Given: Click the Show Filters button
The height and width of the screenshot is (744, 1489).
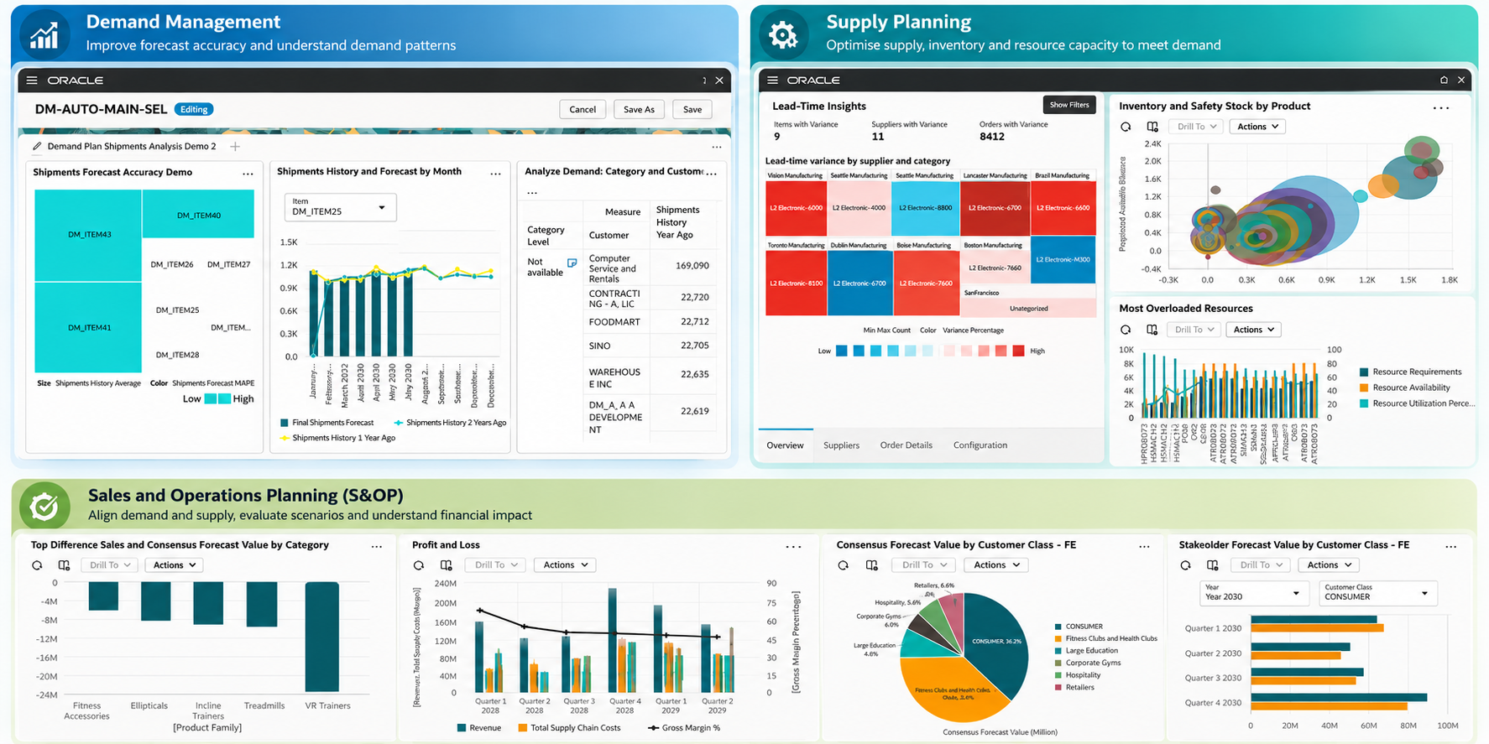Looking at the screenshot, I should point(1069,105).
